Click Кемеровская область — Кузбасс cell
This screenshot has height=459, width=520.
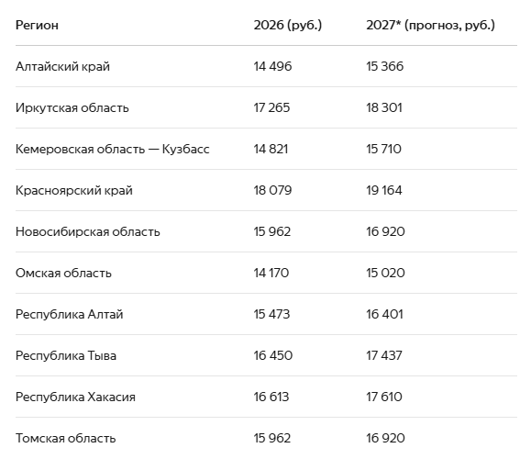[113, 149]
